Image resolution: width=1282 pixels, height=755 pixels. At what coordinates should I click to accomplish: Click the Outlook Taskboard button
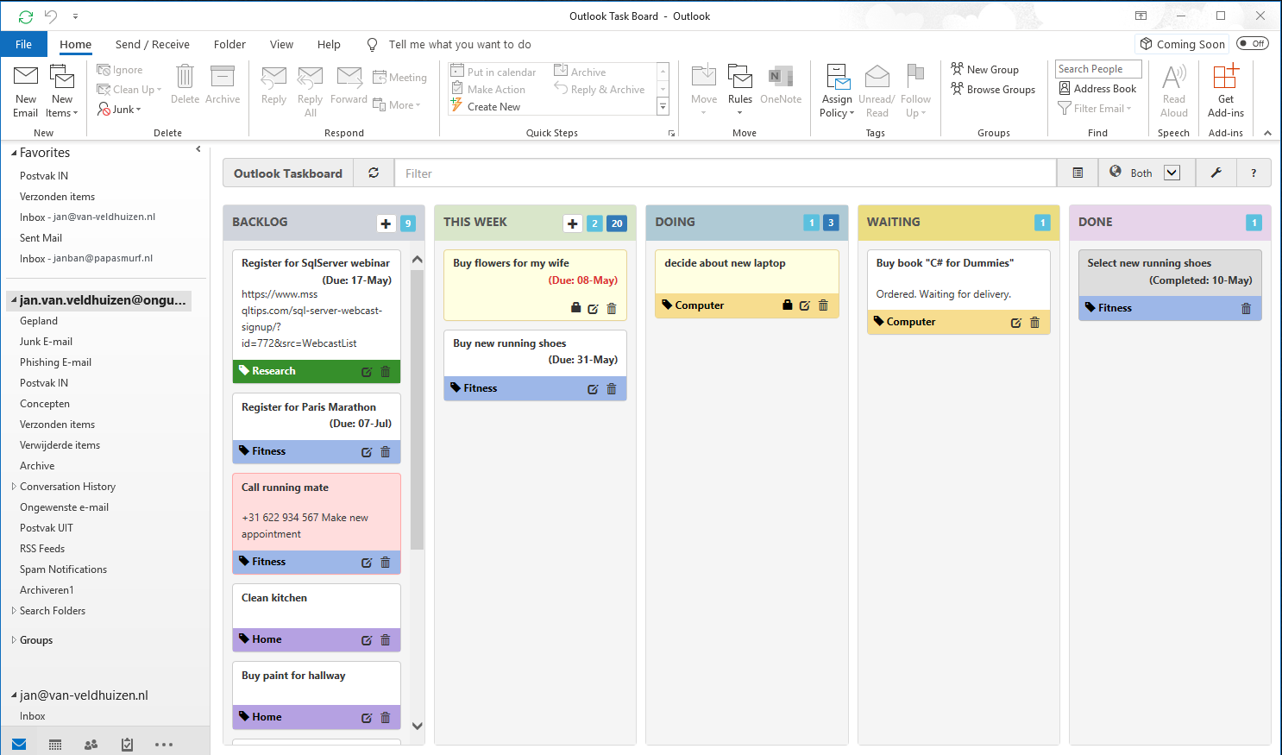(x=288, y=173)
